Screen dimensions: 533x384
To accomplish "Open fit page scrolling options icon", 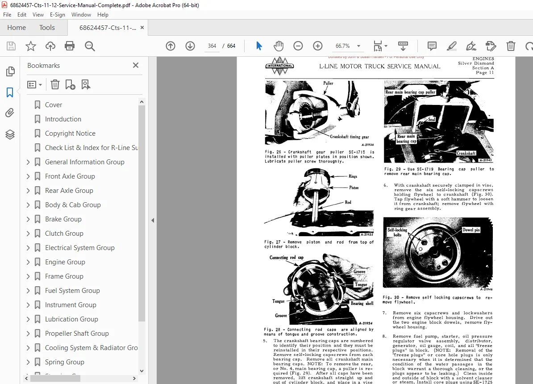I will (x=380, y=46).
